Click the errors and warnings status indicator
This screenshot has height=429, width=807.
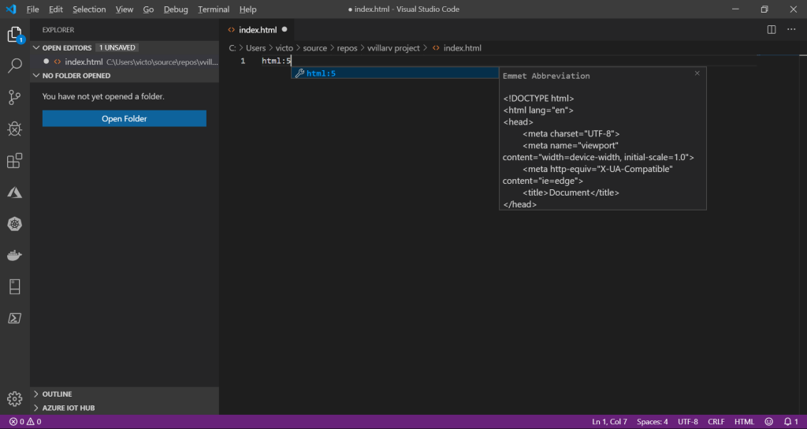25,422
